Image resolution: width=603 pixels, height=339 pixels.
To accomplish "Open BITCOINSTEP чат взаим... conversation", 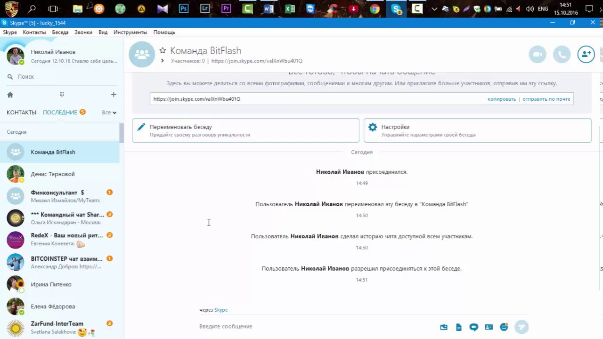I will tap(60, 262).
